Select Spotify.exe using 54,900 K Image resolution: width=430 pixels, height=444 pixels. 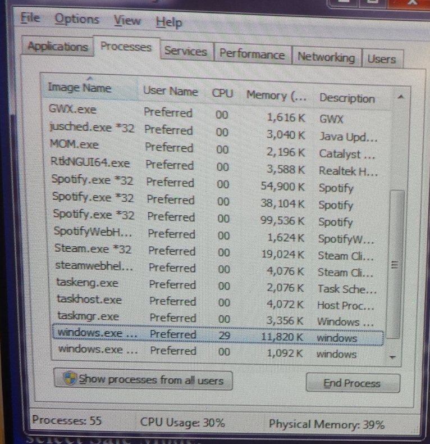(x=218, y=184)
